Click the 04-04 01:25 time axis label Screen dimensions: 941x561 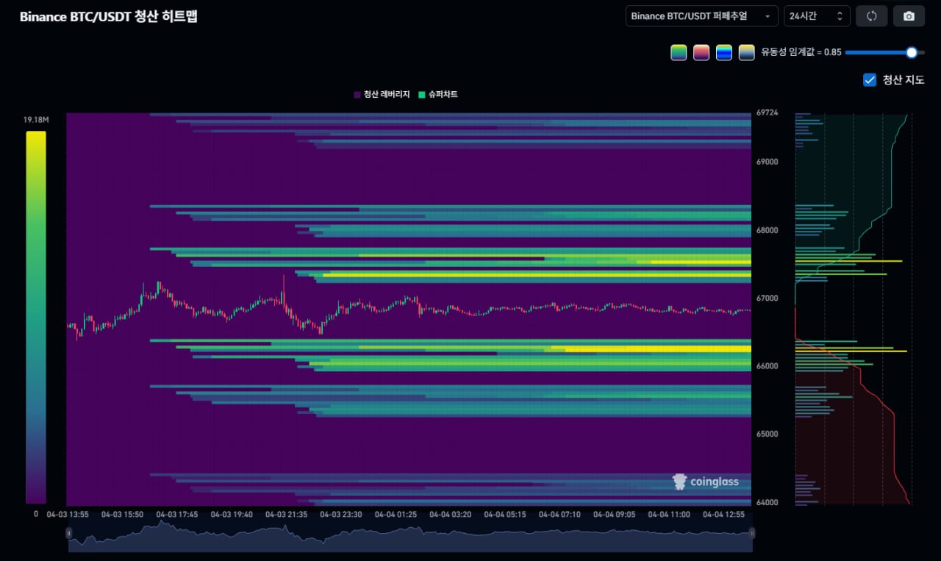coord(396,515)
